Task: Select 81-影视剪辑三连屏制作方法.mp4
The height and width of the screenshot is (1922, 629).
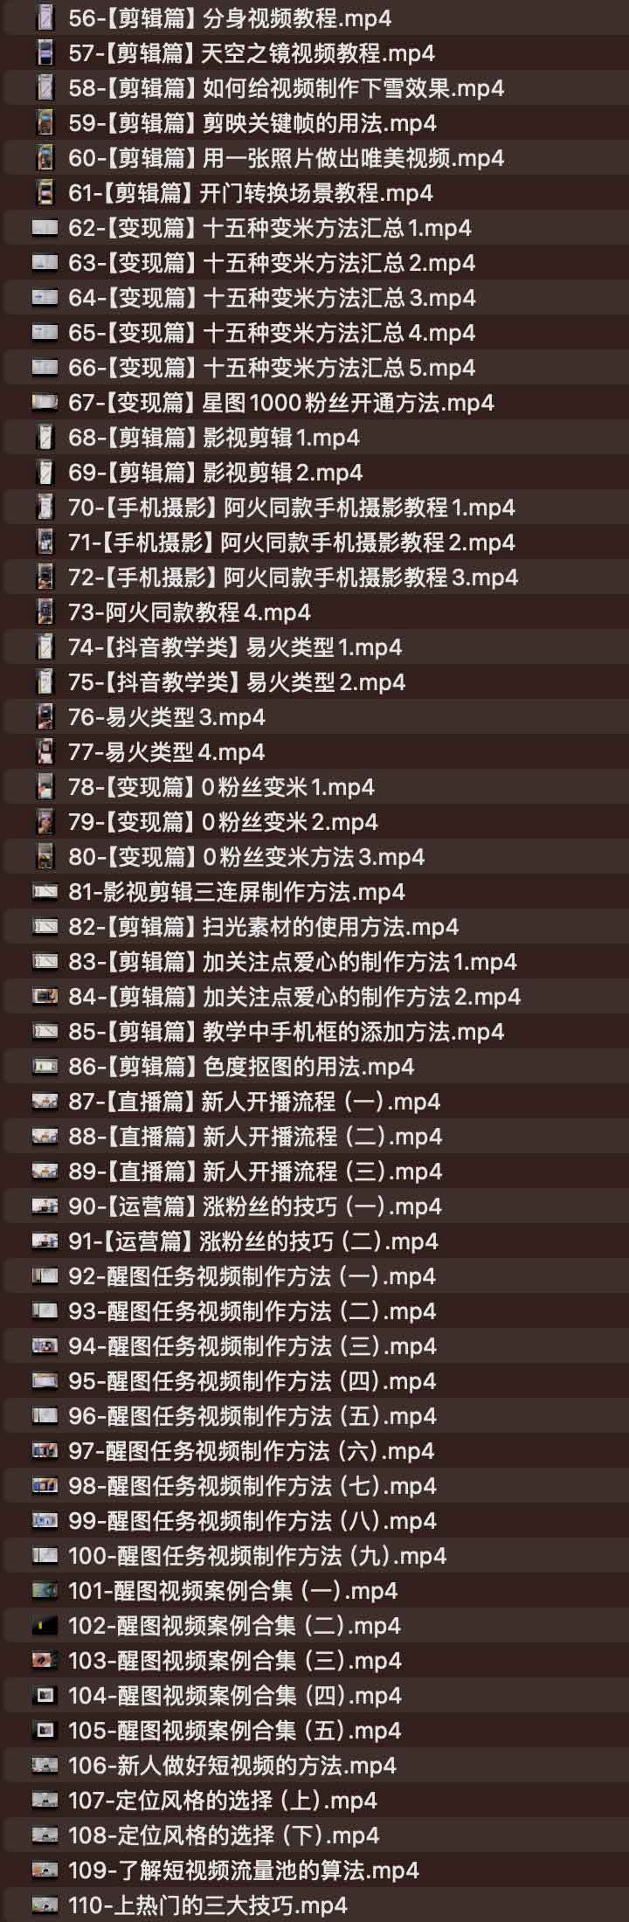Action: (x=314, y=891)
